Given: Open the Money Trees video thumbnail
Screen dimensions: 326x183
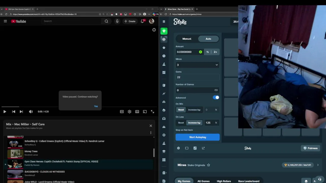Looking at the screenshot, I should 15,154.
